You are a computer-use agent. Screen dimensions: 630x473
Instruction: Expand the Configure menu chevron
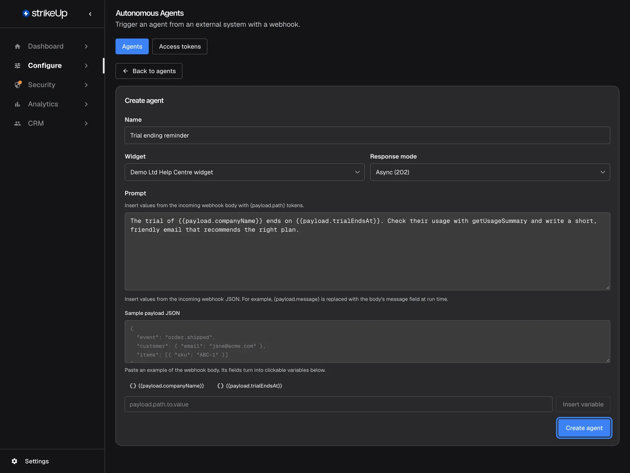[86, 66]
